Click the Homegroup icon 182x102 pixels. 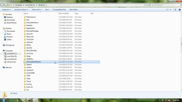click(4, 45)
